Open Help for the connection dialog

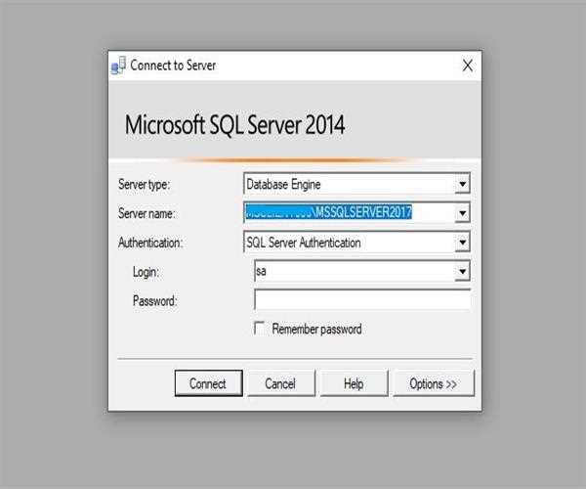coord(353,384)
